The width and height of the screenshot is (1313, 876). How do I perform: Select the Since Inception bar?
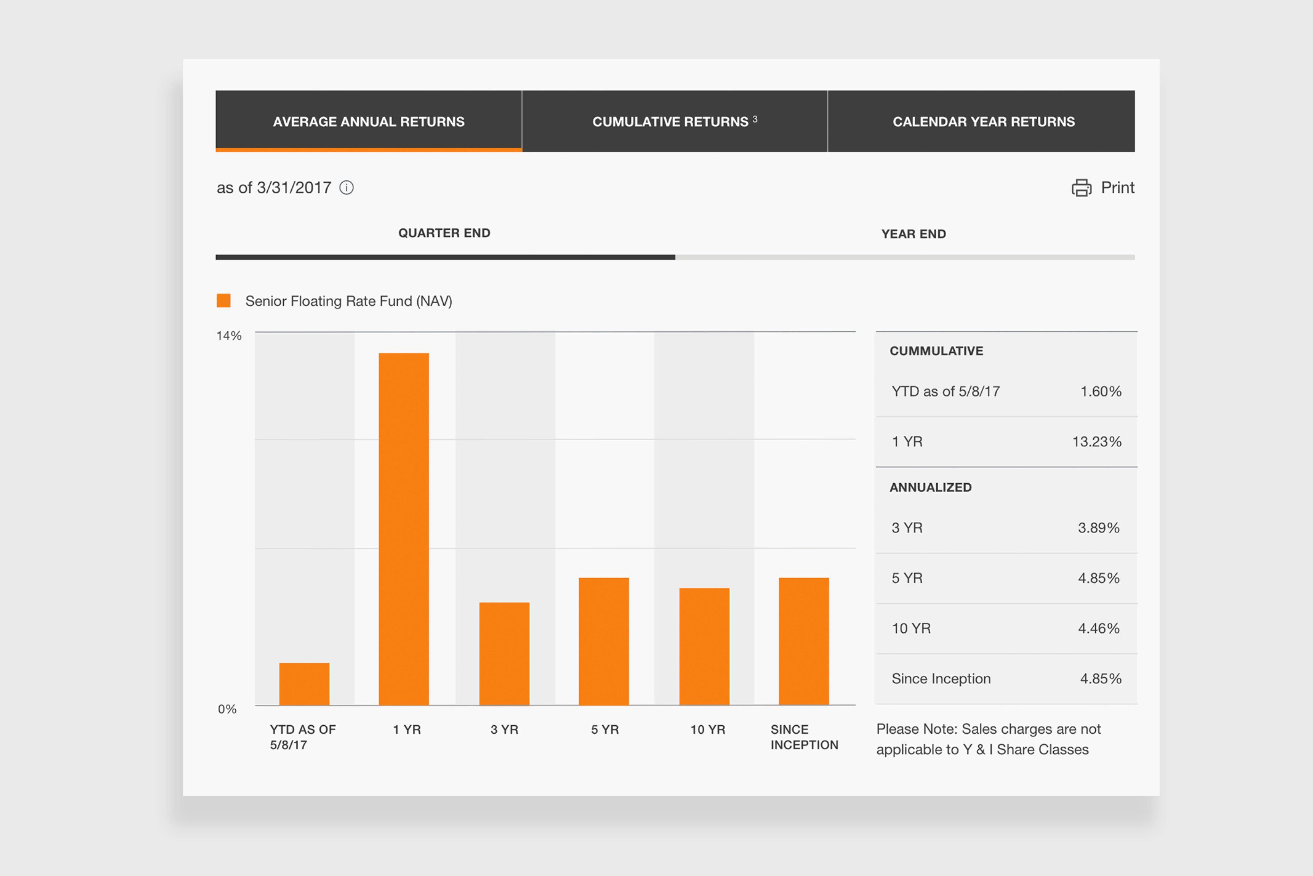pos(803,641)
